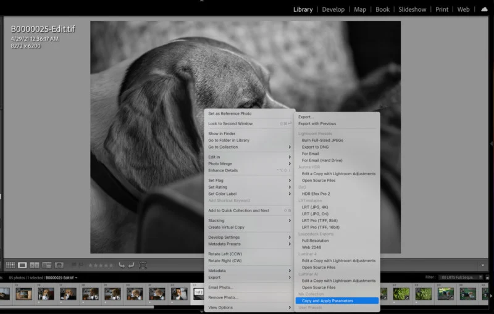Select Export to DNG preset
Screen dimensions: 494x314
[x=315, y=147]
